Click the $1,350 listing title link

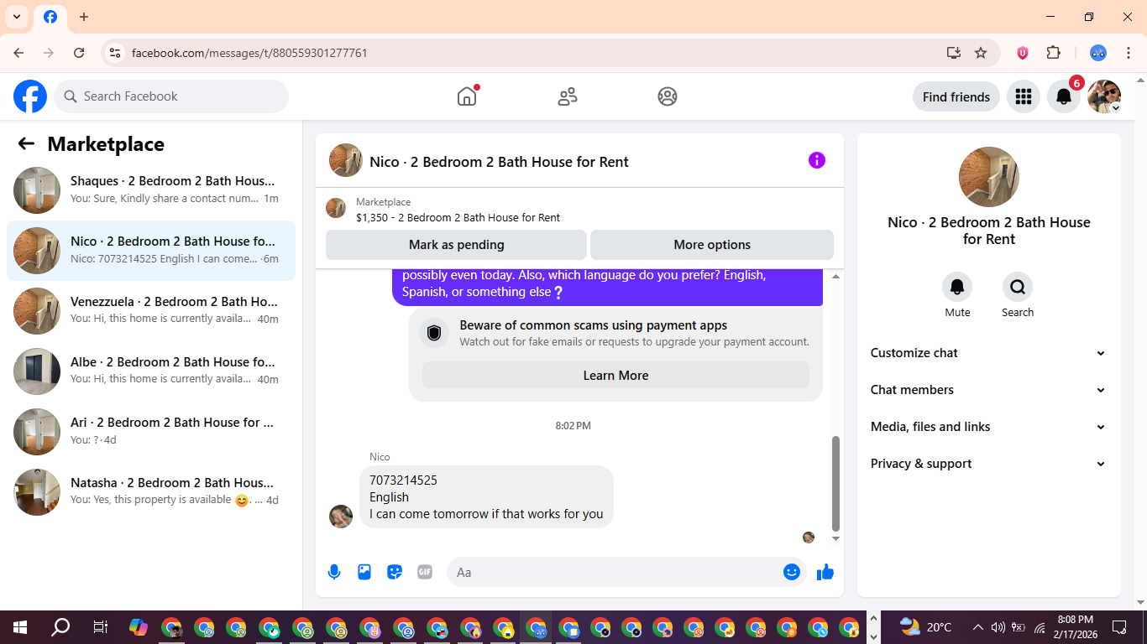pyautogui.click(x=458, y=217)
